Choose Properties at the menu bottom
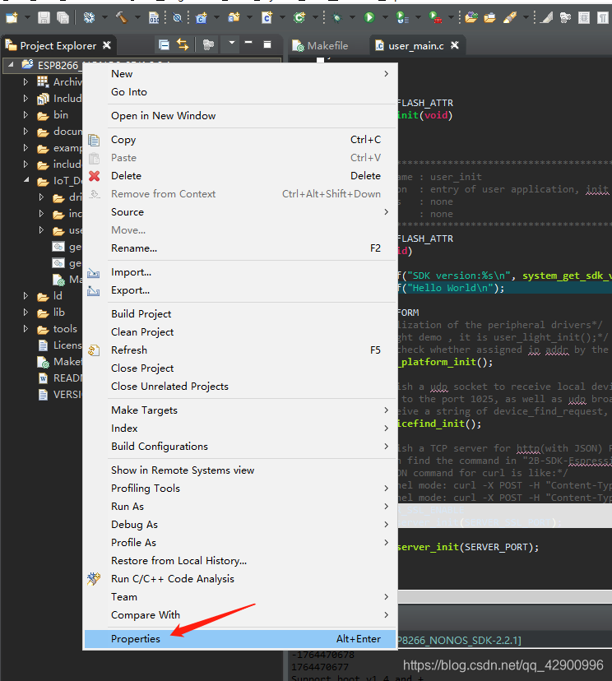The width and height of the screenshot is (612, 681). pyautogui.click(x=239, y=639)
